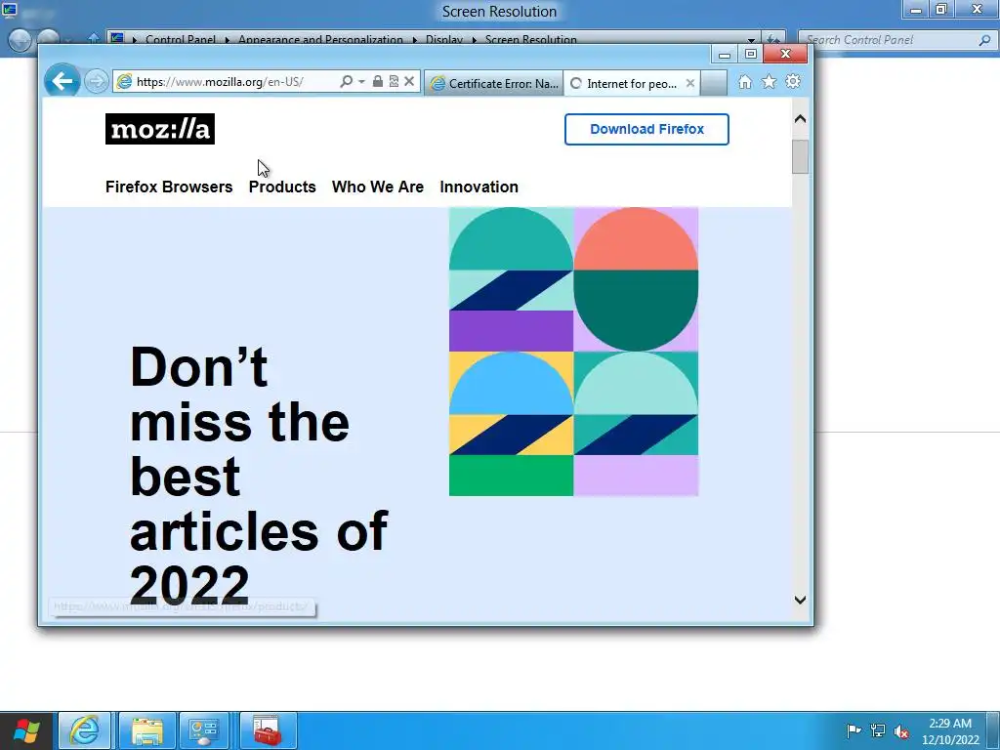Click the colorful 2022 hero graphic
The height and width of the screenshot is (750, 1000).
[573, 352]
